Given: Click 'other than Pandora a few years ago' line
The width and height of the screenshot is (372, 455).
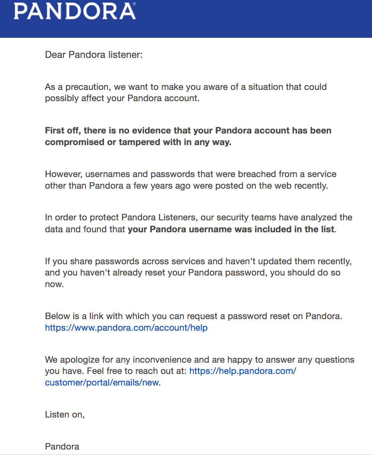Looking at the screenshot, I should pyautogui.click(x=186, y=186).
